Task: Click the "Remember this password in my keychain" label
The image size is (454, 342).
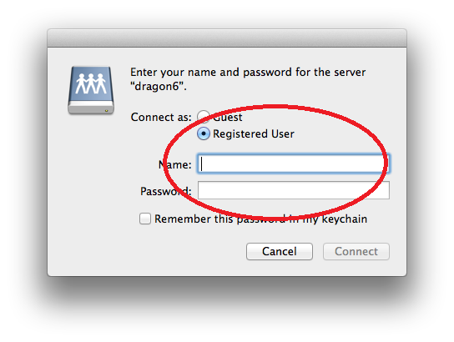Action: pos(260,219)
